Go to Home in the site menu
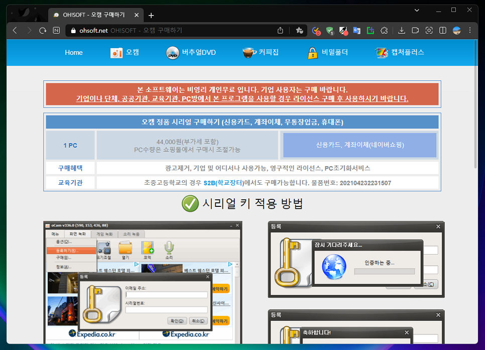Viewport: 485px width, 350px height. [x=74, y=53]
